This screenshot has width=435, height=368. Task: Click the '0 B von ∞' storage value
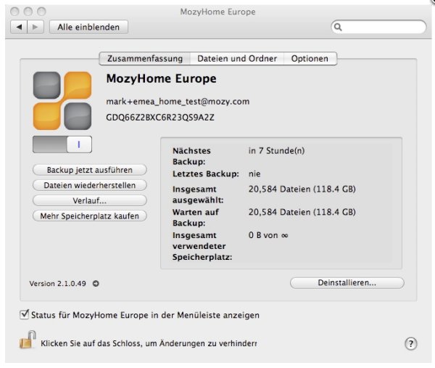click(268, 235)
